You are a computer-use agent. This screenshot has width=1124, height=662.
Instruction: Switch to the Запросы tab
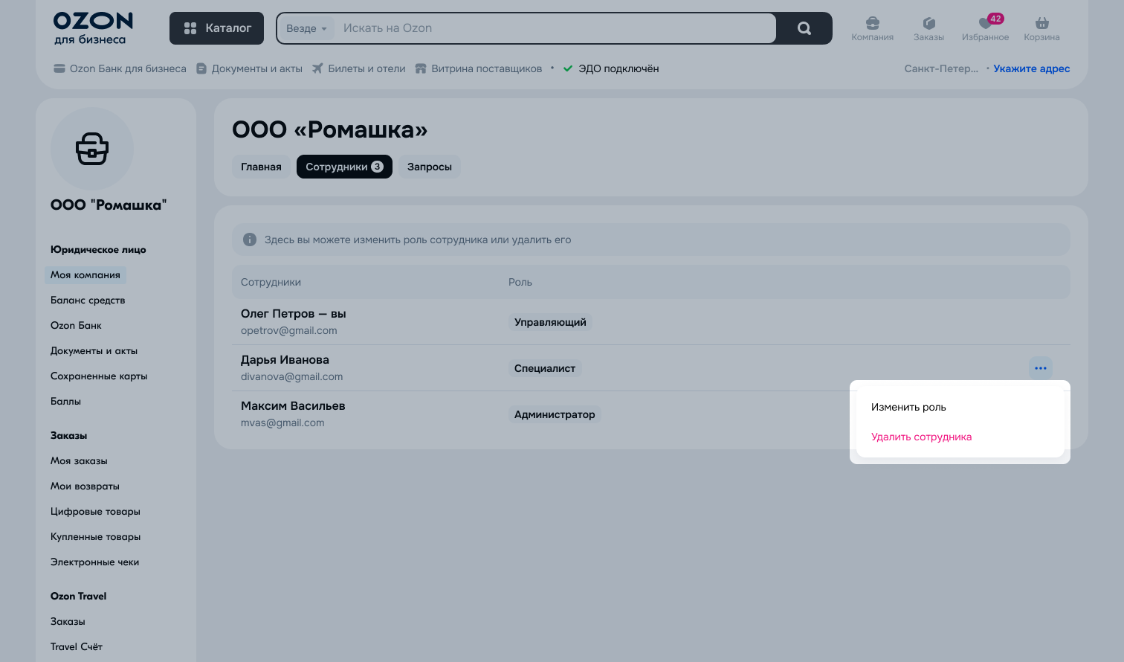429,167
